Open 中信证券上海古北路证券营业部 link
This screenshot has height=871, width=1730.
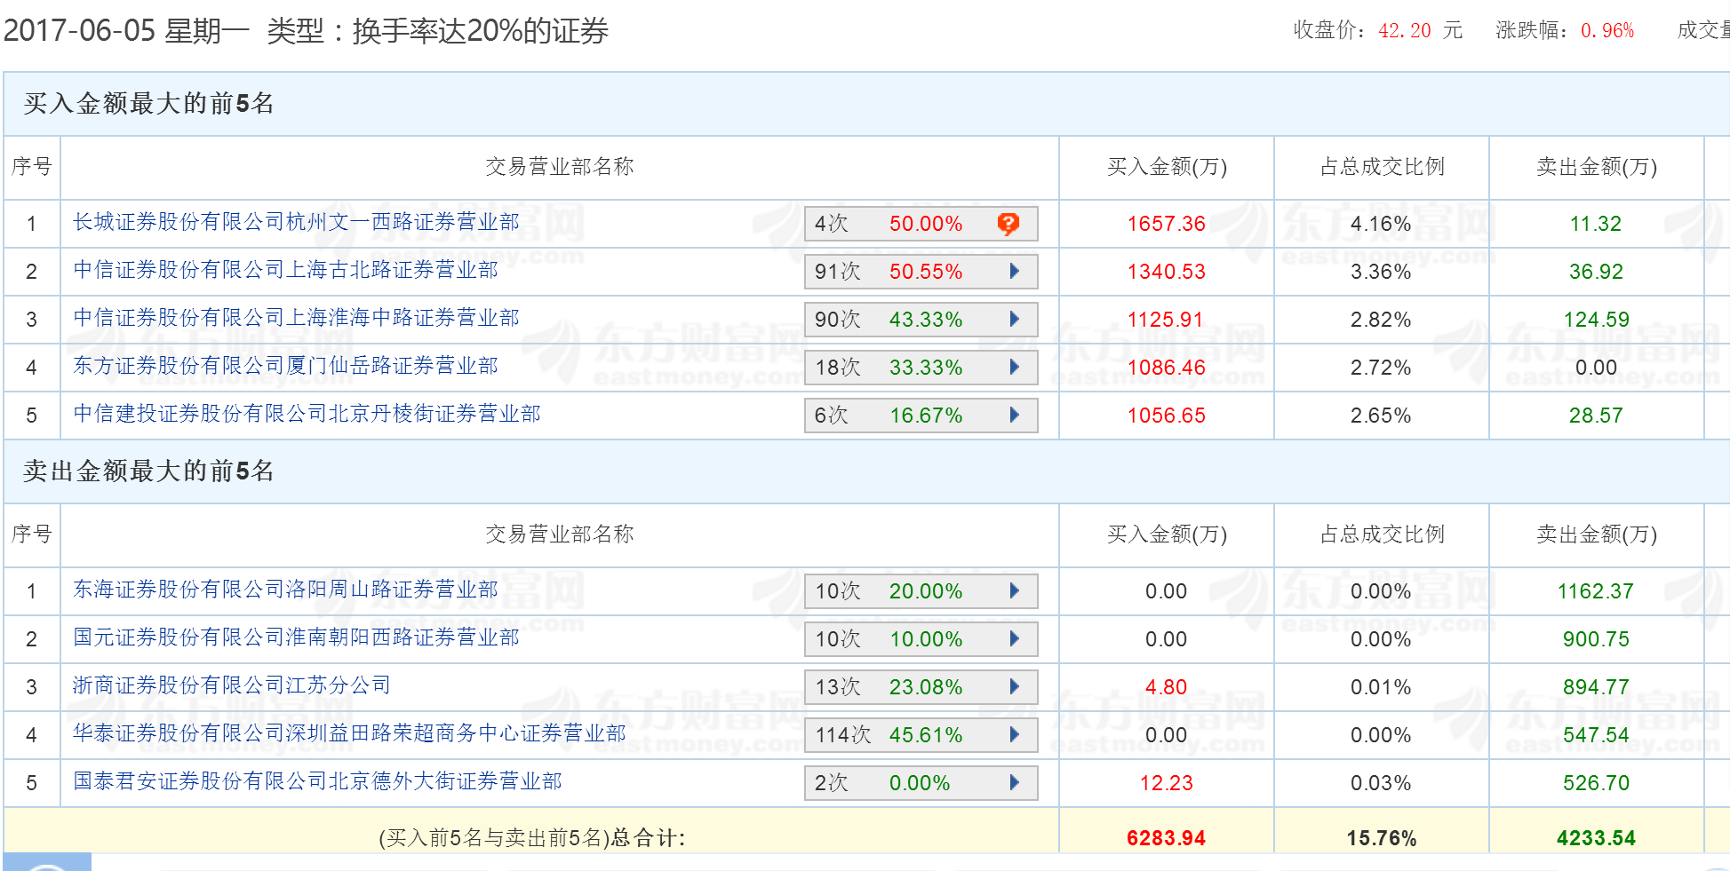285,270
